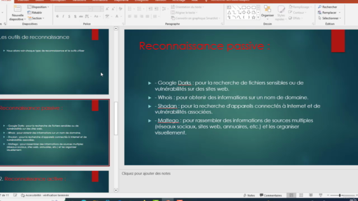358x201 pixels.
Task: Expand the shapes gallery with More arrow
Action: pyautogui.click(x=258, y=17)
